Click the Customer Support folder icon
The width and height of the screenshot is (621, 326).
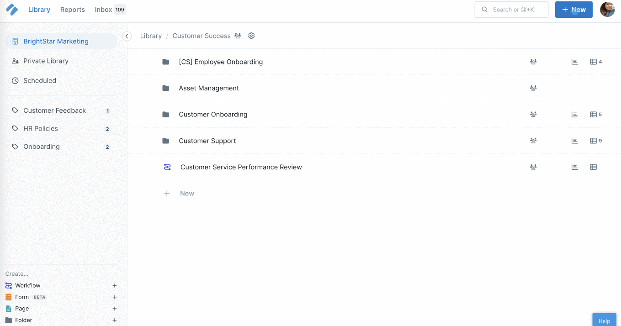[166, 141]
